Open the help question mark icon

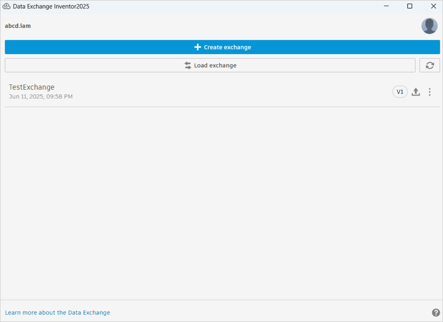(x=435, y=312)
